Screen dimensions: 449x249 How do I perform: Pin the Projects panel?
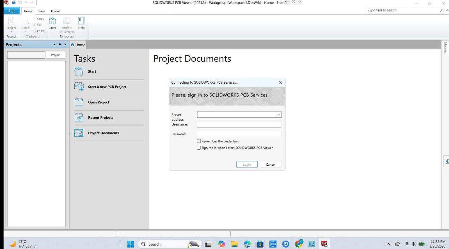point(60,44)
